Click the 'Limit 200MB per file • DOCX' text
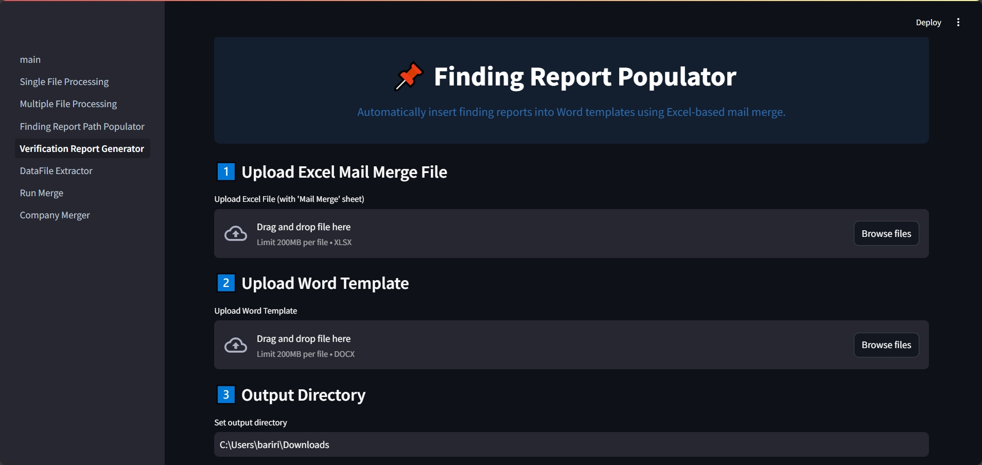 [306, 354]
